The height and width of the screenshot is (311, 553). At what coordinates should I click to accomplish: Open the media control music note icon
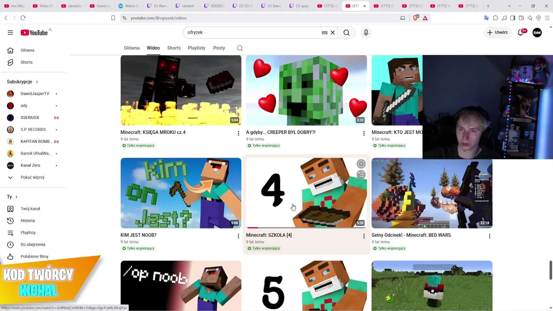pos(504,18)
